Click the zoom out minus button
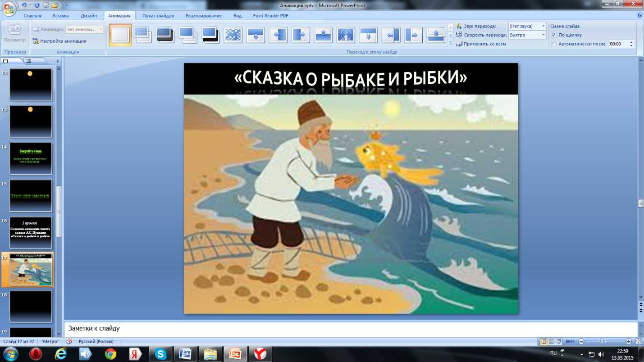The width and height of the screenshot is (644, 362). click(581, 341)
